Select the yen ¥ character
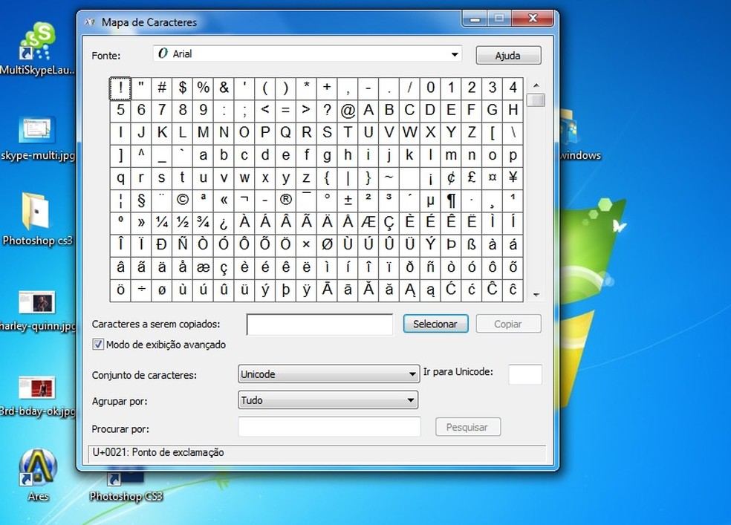731x525 pixels. click(513, 178)
